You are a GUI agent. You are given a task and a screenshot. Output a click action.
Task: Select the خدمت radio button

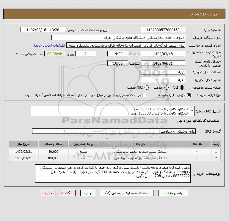coord(167,88)
